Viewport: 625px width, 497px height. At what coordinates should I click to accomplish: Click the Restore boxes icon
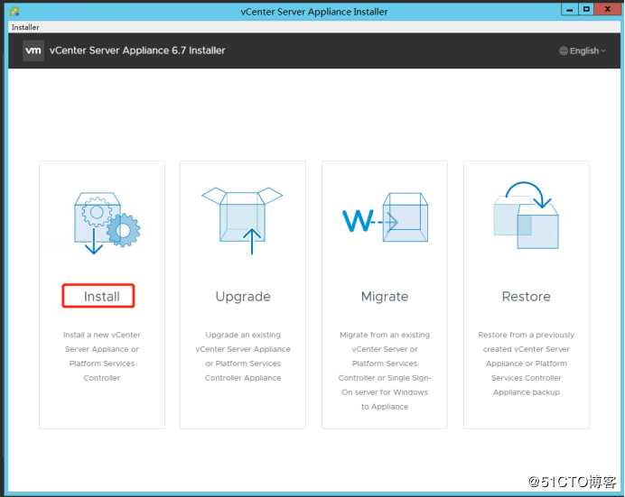coord(527,216)
